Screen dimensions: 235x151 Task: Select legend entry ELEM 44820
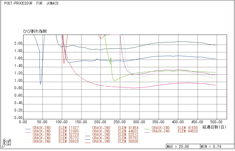[x=188, y=131]
